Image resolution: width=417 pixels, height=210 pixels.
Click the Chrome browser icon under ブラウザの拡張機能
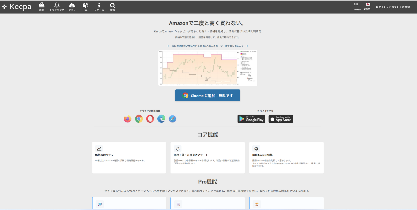tap(139, 119)
